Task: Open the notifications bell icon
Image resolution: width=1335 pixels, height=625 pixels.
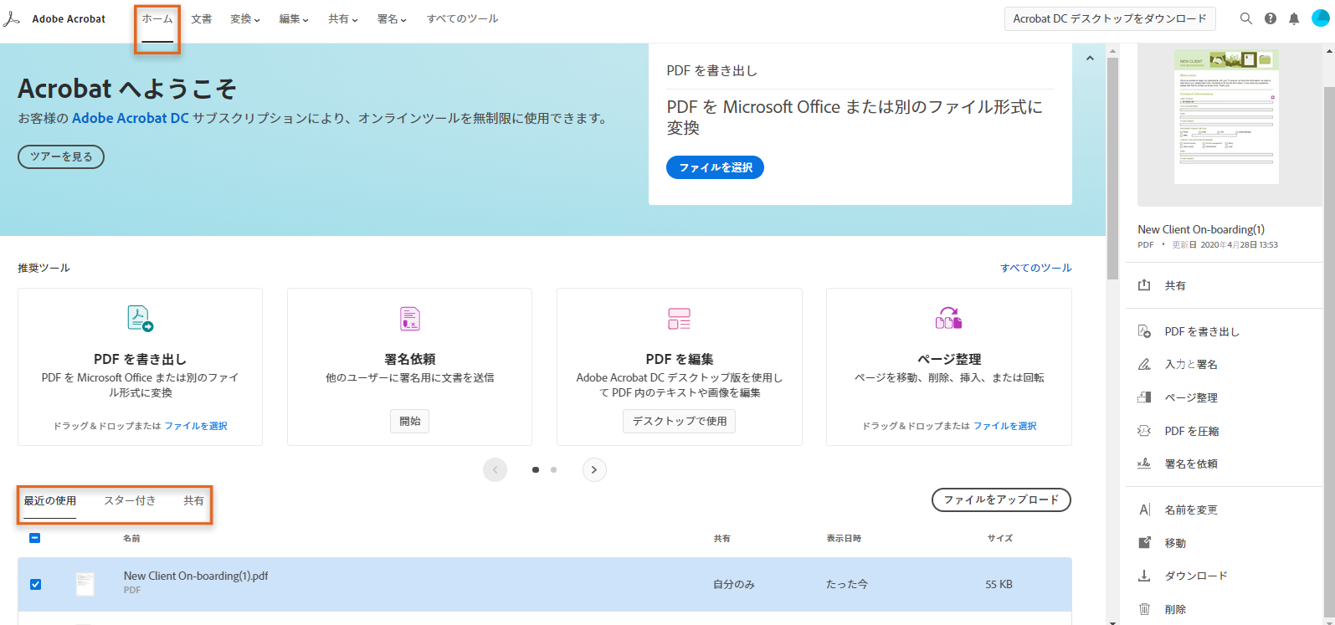Action: click(x=1294, y=18)
